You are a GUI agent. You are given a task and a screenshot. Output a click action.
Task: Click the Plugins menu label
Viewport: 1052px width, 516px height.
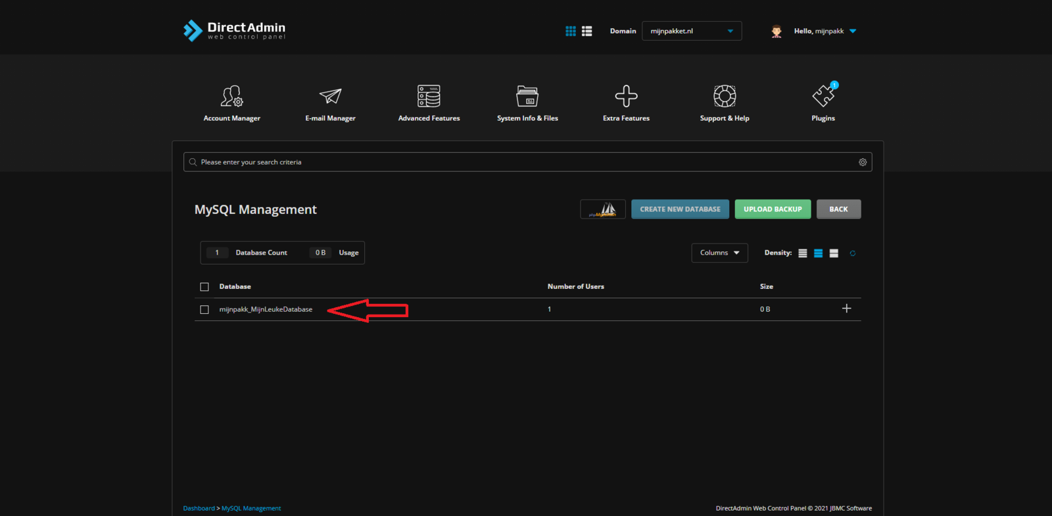[x=823, y=118]
